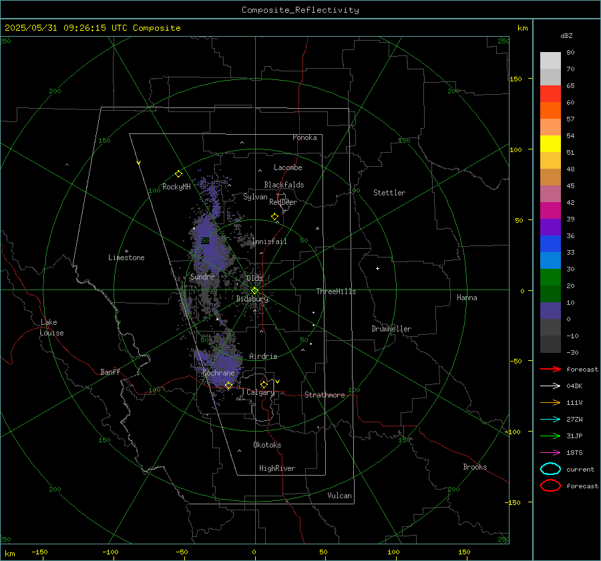
Task: Click the yellow diamond marker below RedDeer
Action: pyautogui.click(x=274, y=217)
